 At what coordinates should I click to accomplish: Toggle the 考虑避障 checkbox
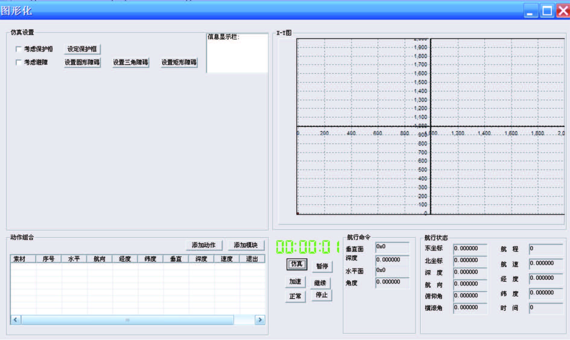click(18, 62)
